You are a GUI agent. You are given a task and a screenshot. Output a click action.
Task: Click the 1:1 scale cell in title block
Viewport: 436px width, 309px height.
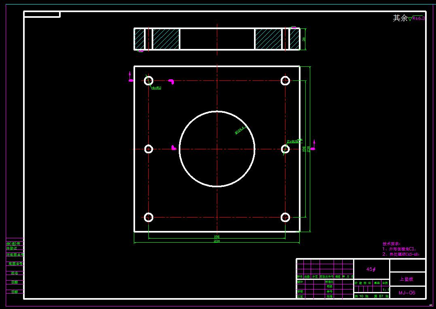(385, 290)
